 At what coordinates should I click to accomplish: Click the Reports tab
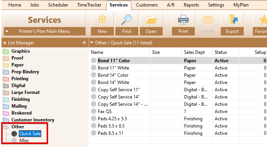point(191,5)
